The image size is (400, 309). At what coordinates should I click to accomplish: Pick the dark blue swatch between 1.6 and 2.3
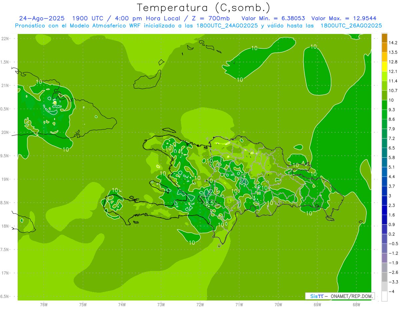coord(384,210)
